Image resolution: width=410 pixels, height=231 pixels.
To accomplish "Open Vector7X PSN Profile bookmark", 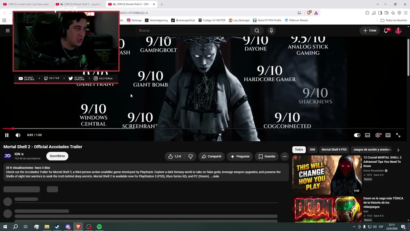I will click(267, 20).
